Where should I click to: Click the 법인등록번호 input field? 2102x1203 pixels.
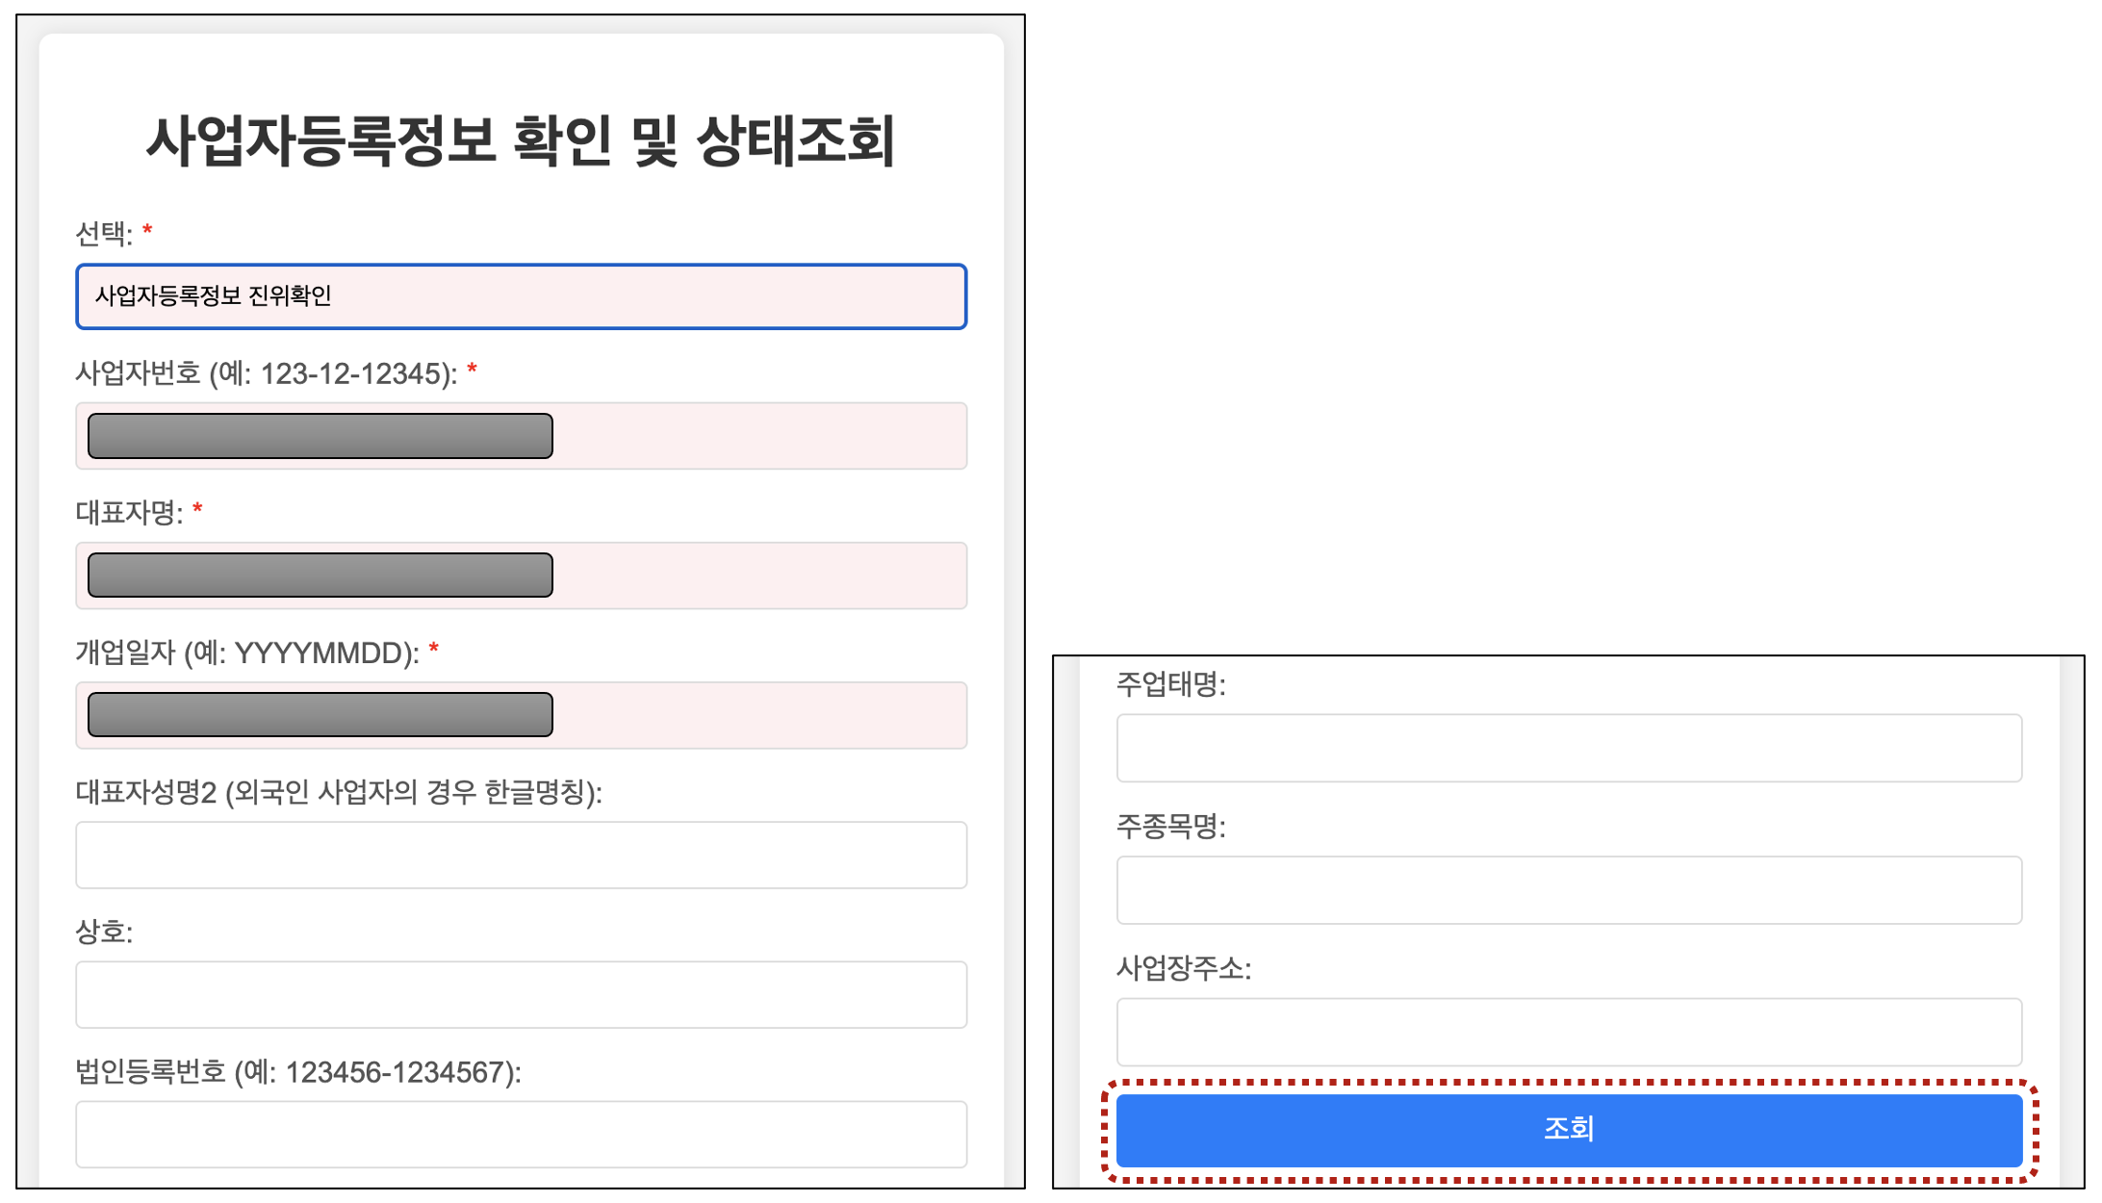coord(521,1134)
